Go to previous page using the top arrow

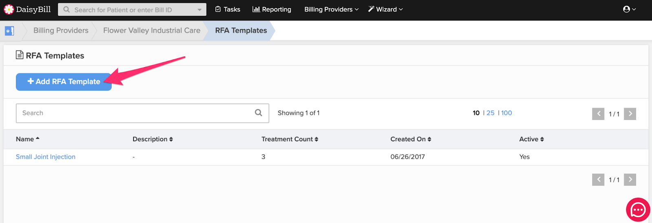pos(598,114)
